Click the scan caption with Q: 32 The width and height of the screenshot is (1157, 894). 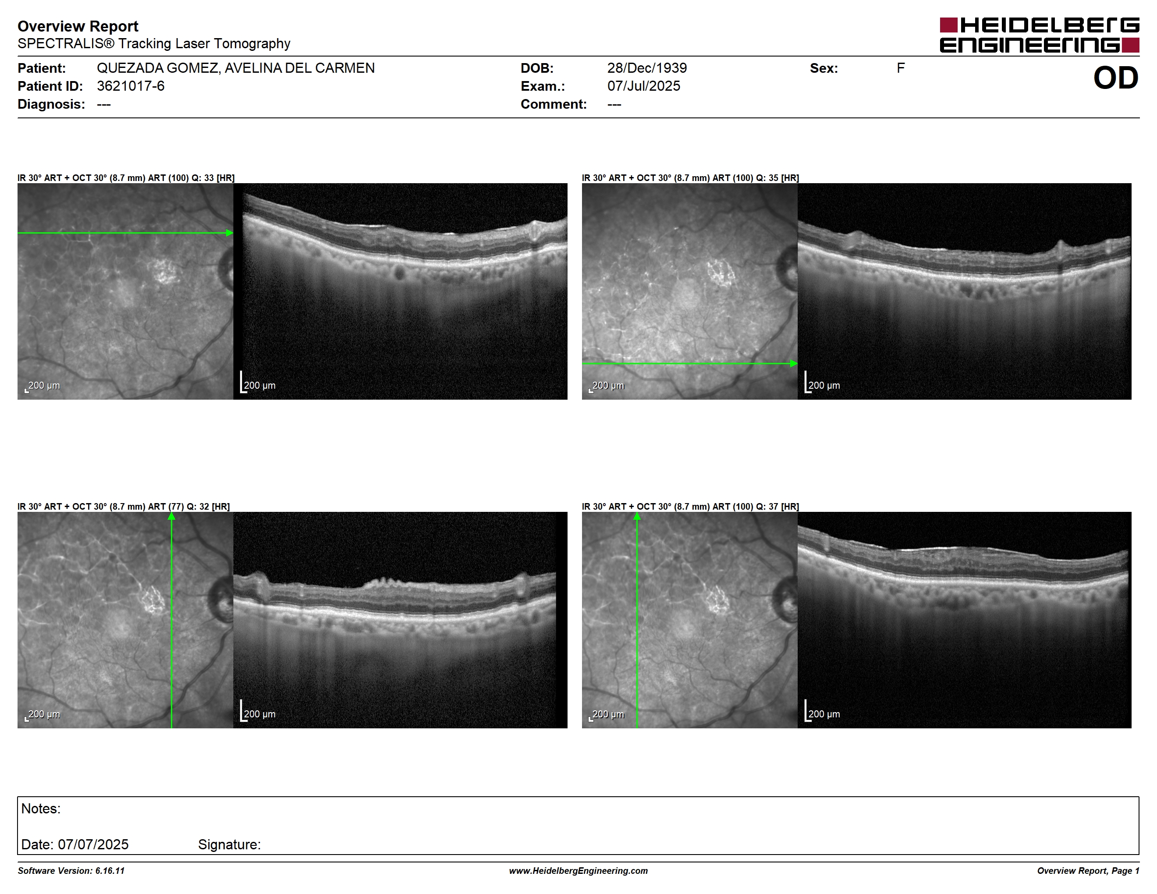pyautogui.click(x=124, y=506)
